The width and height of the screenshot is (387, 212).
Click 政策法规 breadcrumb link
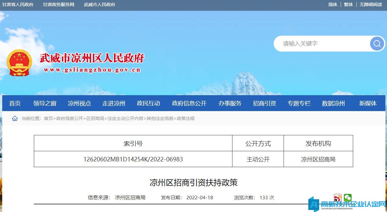[x=186, y=118]
